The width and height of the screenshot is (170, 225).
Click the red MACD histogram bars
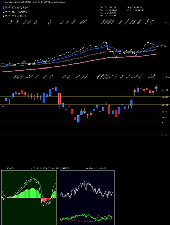click(46, 199)
